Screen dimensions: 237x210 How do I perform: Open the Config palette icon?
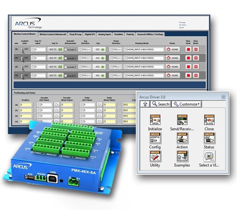[x=155, y=138]
